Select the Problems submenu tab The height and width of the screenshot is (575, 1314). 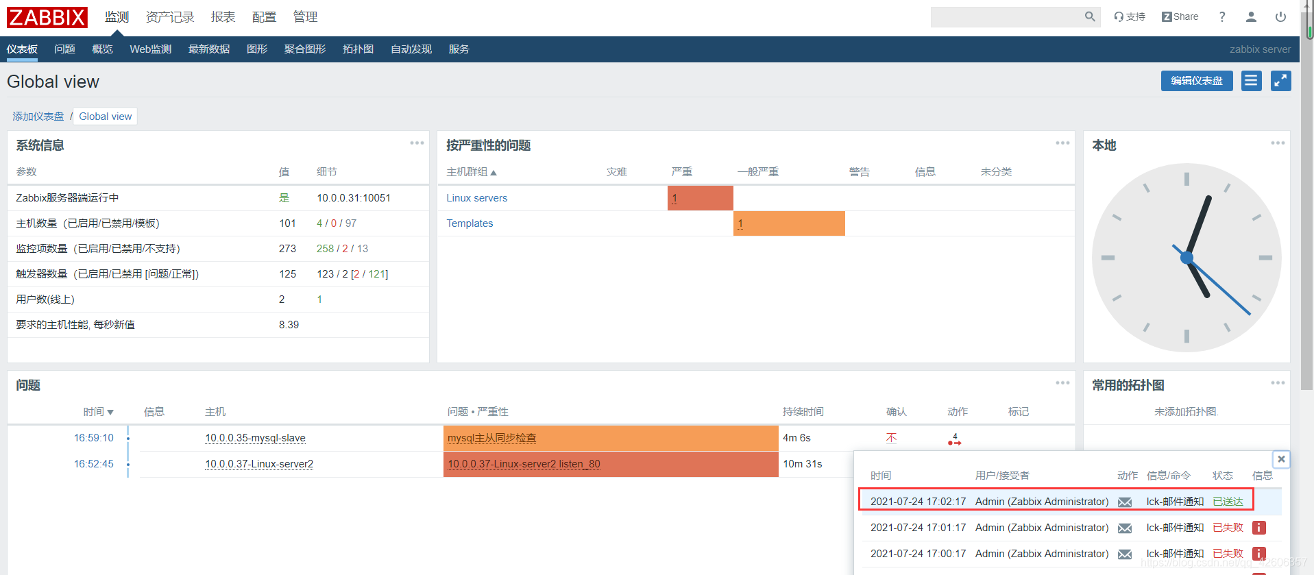tap(64, 49)
